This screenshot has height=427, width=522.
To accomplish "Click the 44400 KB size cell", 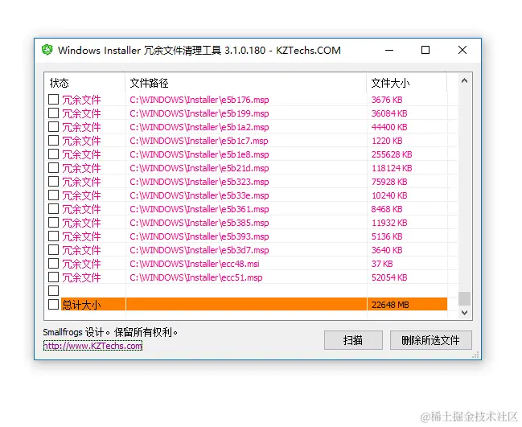I will (389, 127).
